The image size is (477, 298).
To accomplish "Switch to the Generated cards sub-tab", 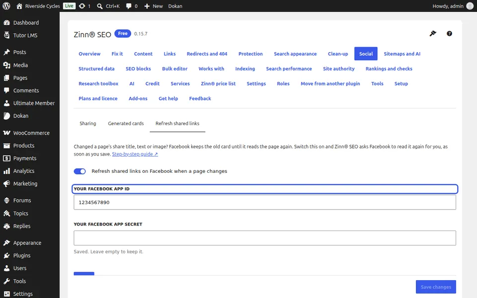I will (126, 124).
